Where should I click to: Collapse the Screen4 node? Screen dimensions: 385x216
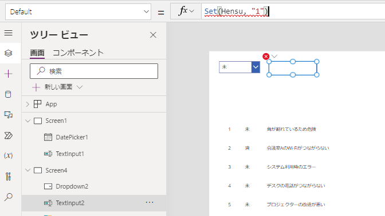[x=27, y=170]
